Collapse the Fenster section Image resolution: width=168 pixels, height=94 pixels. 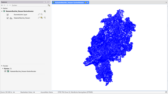pyautogui.click(x=2, y=66)
